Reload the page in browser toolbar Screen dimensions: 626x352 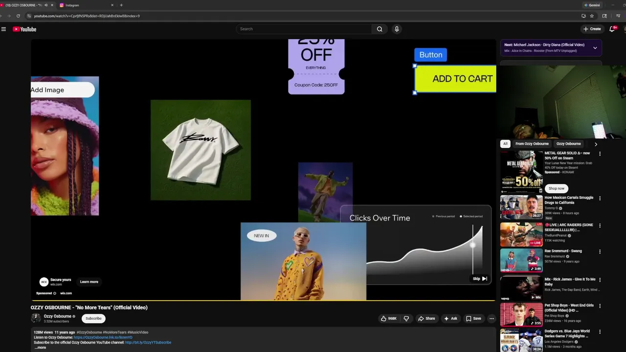coord(18,16)
